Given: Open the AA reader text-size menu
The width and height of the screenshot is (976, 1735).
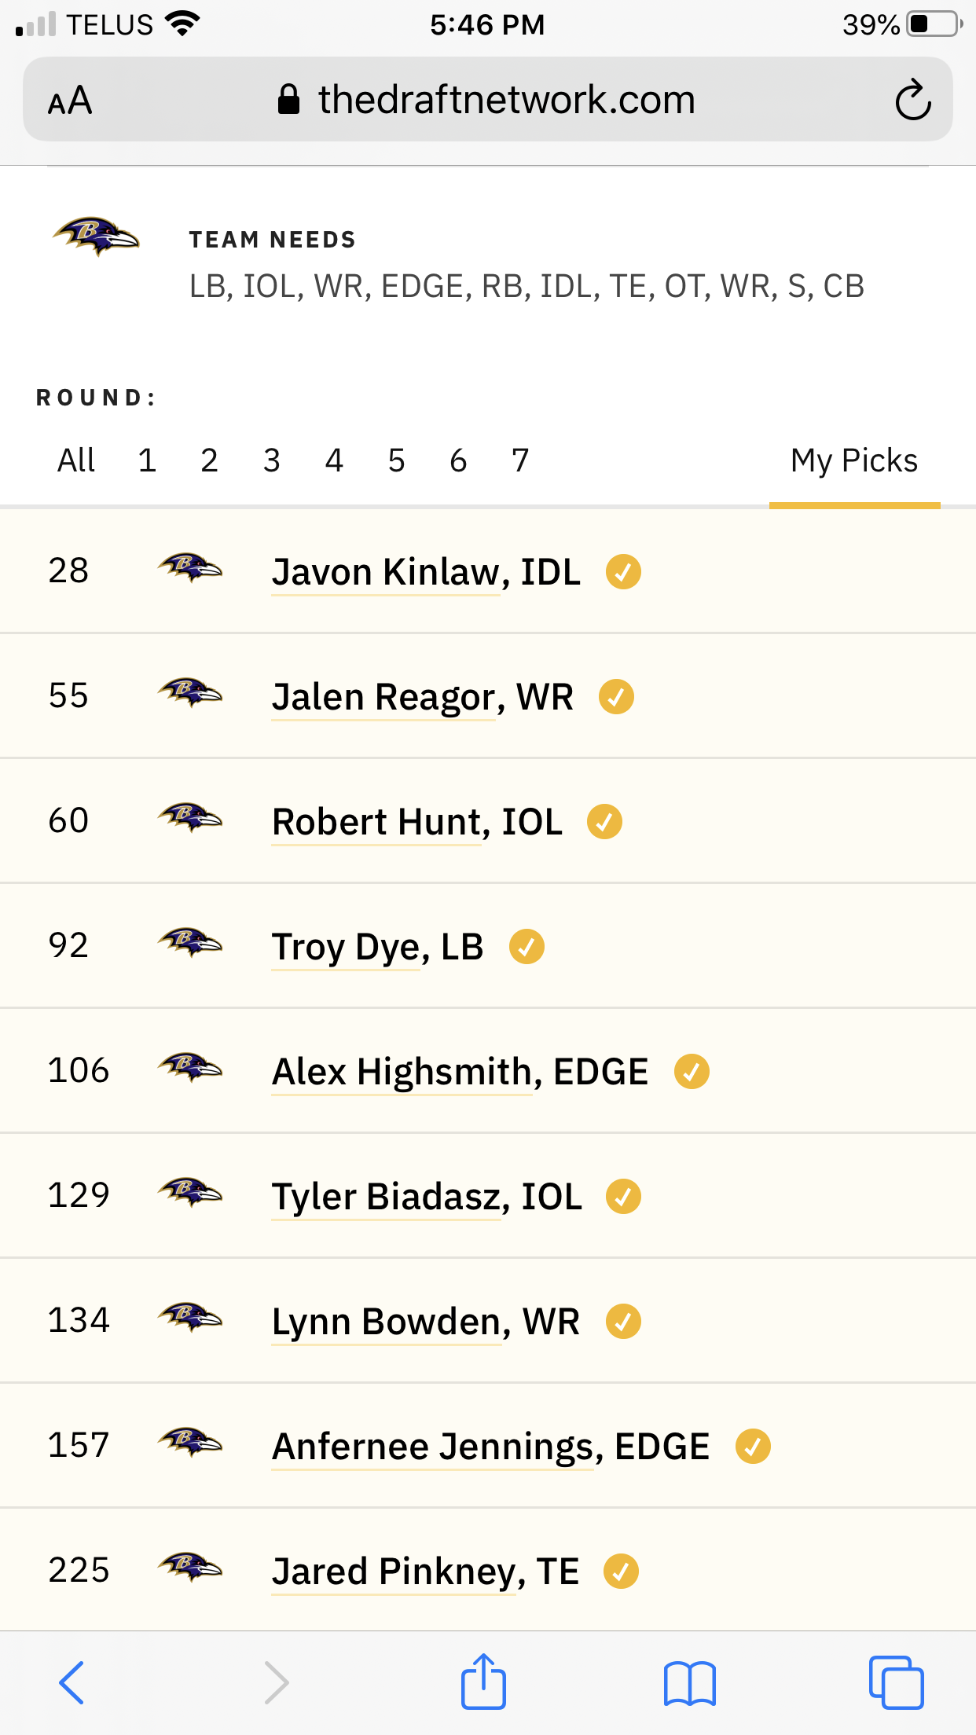Looking at the screenshot, I should click(x=70, y=101).
